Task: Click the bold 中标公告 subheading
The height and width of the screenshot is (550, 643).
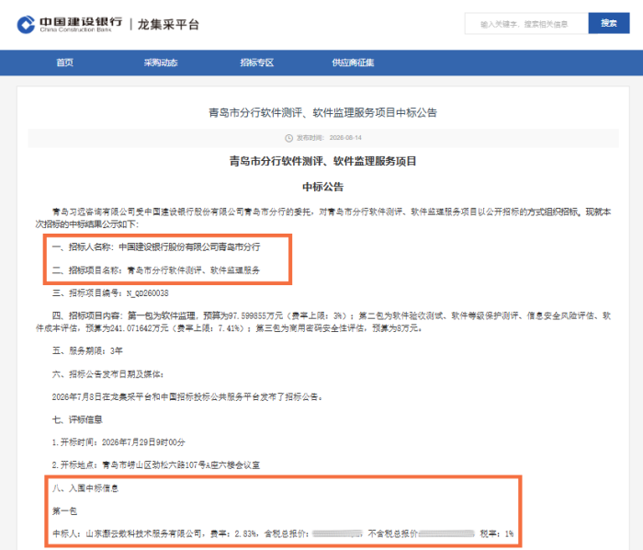Action: coord(322,187)
